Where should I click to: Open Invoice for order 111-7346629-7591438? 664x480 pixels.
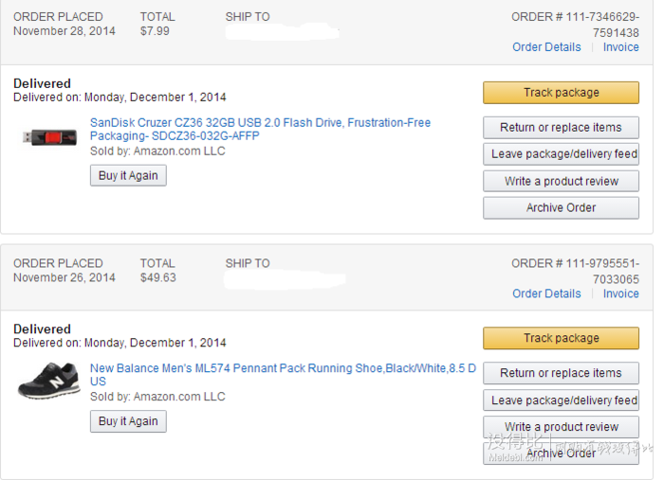point(620,47)
